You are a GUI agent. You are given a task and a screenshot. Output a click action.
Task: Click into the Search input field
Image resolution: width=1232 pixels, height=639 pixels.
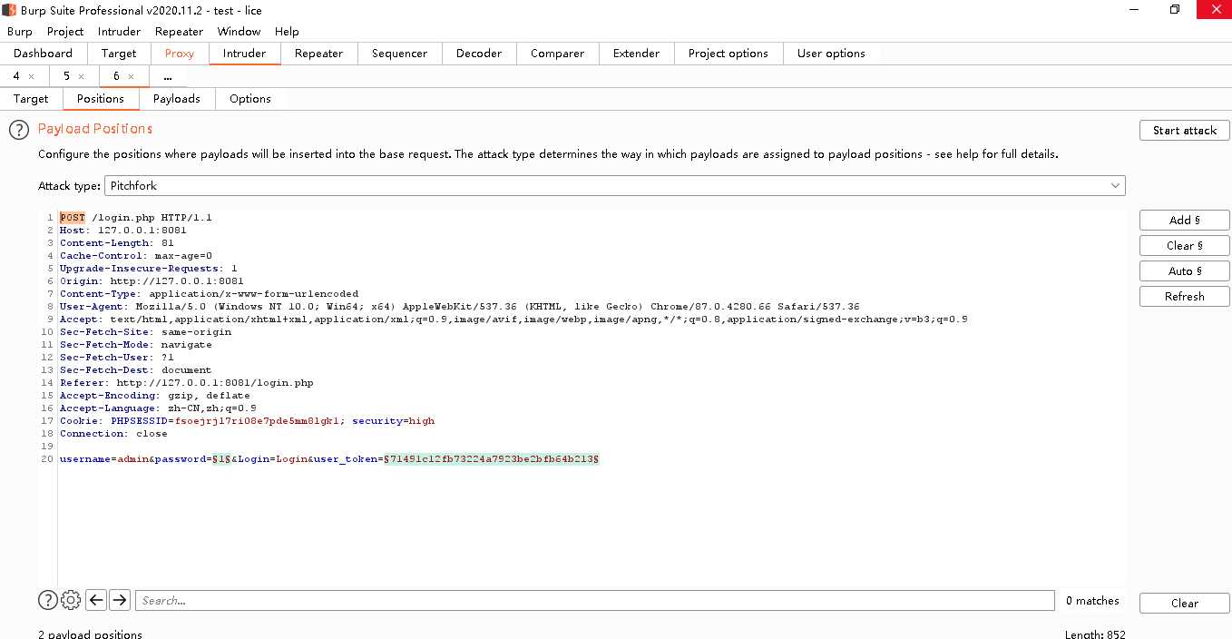coord(595,600)
